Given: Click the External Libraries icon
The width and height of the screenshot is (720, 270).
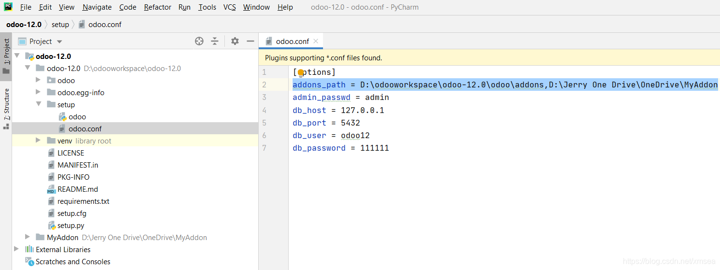Looking at the screenshot, I should pos(29,249).
